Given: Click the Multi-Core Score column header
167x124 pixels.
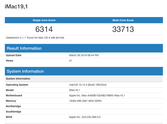Looking at the screenshot, I should pos(123,20).
